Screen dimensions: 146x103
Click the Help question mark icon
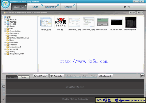click(x=125, y=7)
